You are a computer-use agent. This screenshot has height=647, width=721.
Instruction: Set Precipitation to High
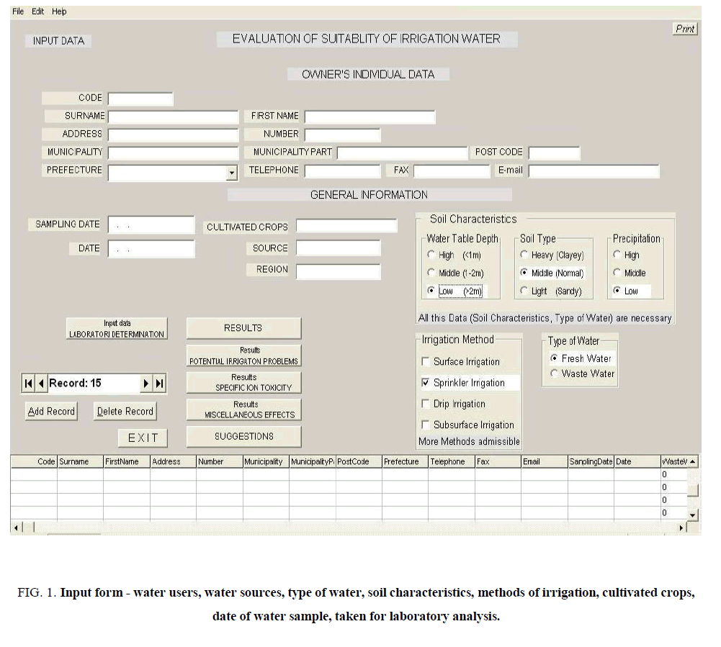tap(618, 254)
